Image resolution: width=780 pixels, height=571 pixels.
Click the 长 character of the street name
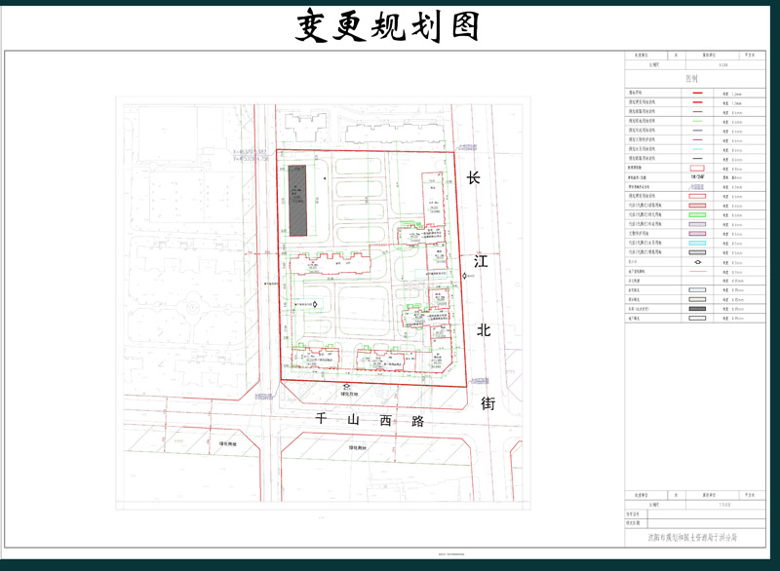[x=475, y=179]
